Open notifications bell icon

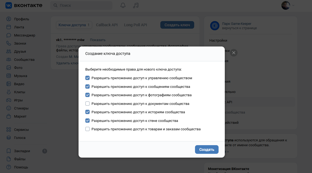(x=123, y=5)
